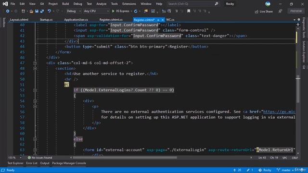
Task: Click the horizontal scrollbar thumb in the editor
Action: pyautogui.click(x=125, y=158)
